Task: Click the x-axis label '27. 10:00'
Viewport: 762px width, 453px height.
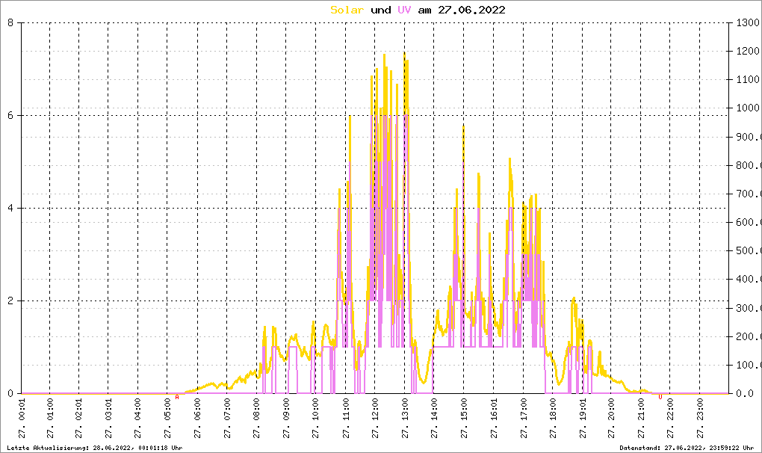Action: (x=316, y=419)
